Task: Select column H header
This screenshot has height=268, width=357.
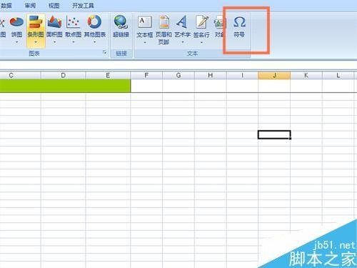Action: (211, 75)
